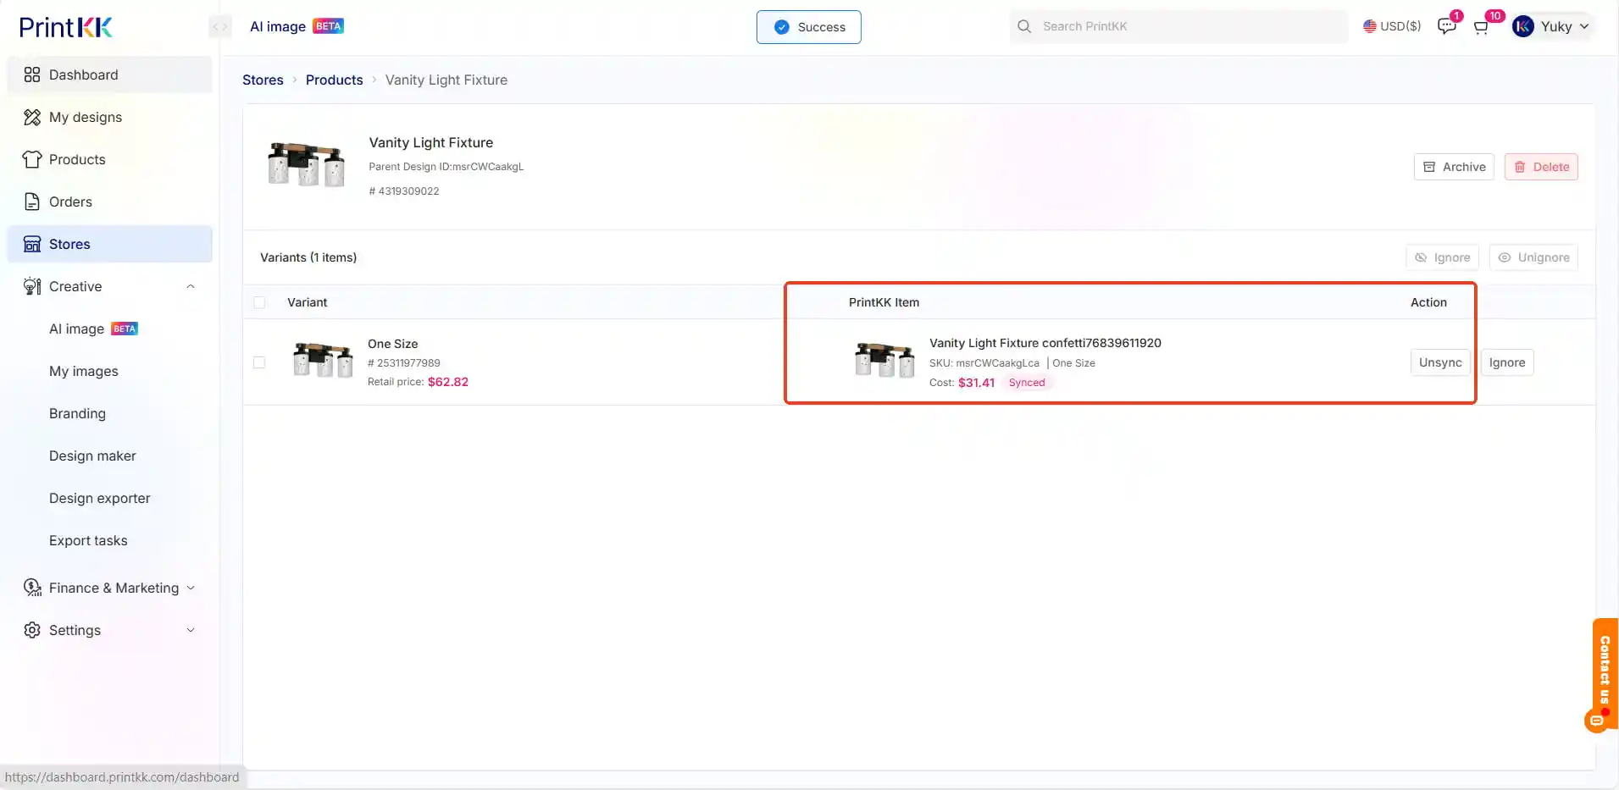Open the USD($) currency selector
Image resolution: width=1619 pixels, height=790 pixels.
tap(1392, 26)
